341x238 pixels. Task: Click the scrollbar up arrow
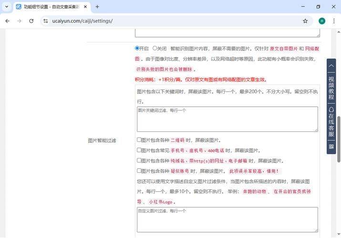coord(339,32)
